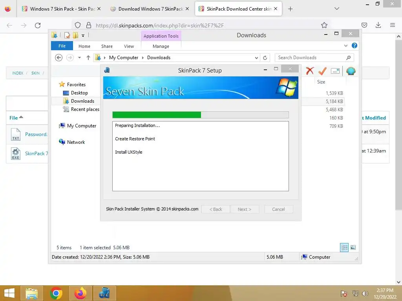Open the Share ribbon tab

(107, 46)
